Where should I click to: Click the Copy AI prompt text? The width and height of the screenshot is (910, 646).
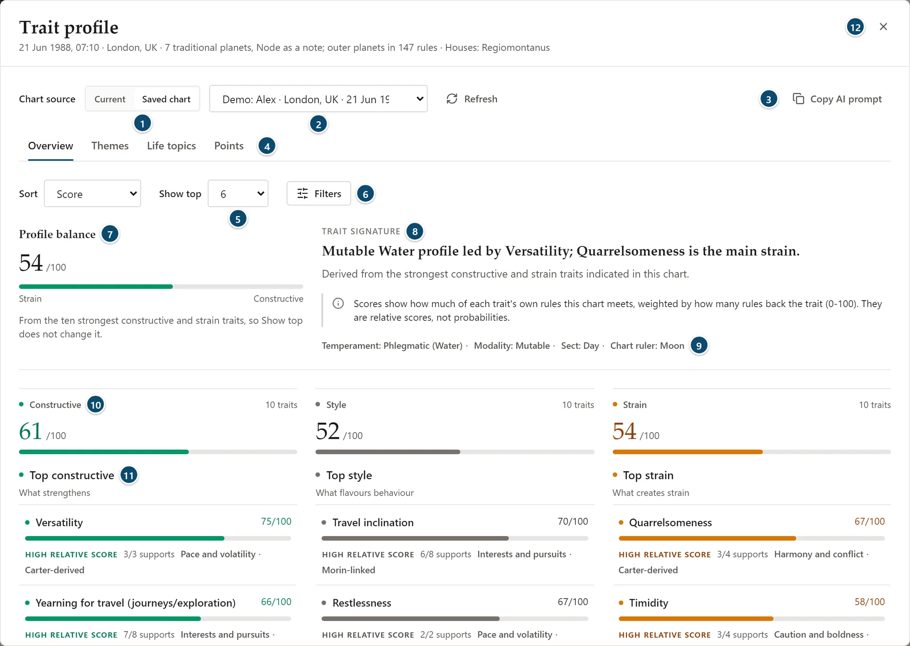(846, 99)
